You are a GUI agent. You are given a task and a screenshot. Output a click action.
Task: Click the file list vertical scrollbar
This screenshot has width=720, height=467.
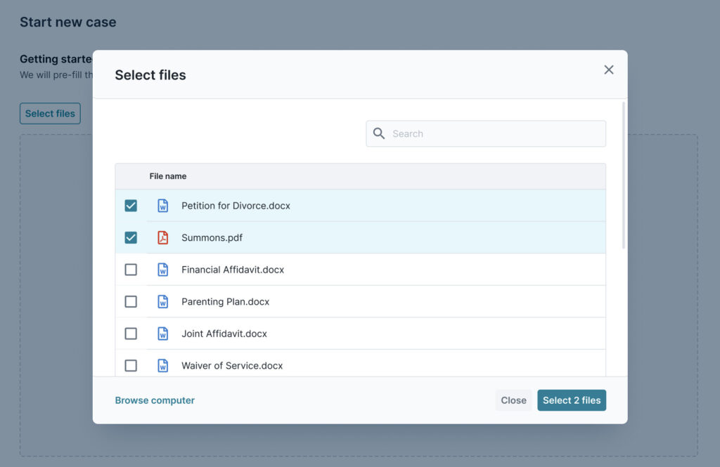pos(623,176)
